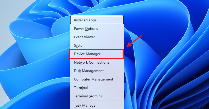This screenshot has height=109, width=209.
Task: Select Power Options entry
Action: click(x=97, y=29)
